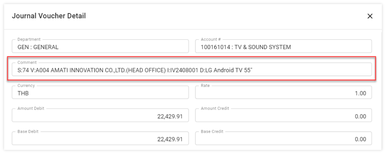Open the Currency field showing THB
The image size is (386, 154).
pyautogui.click(x=100, y=93)
